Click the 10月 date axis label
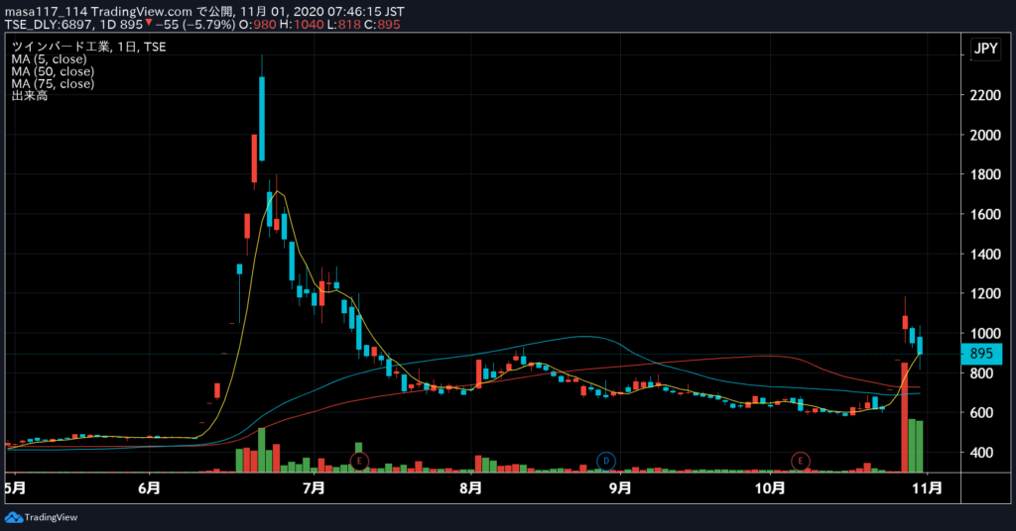Viewport: 1016px width, 531px height. (x=770, y=487)
